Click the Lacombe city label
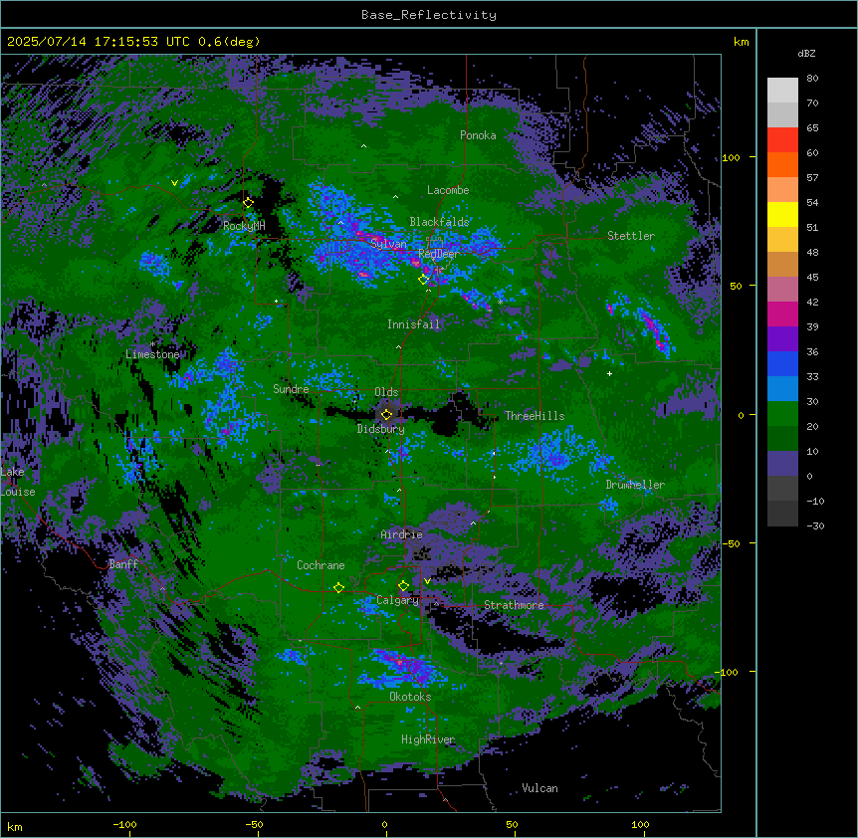Viewport: 858px width, 838px height. [448, 190]
